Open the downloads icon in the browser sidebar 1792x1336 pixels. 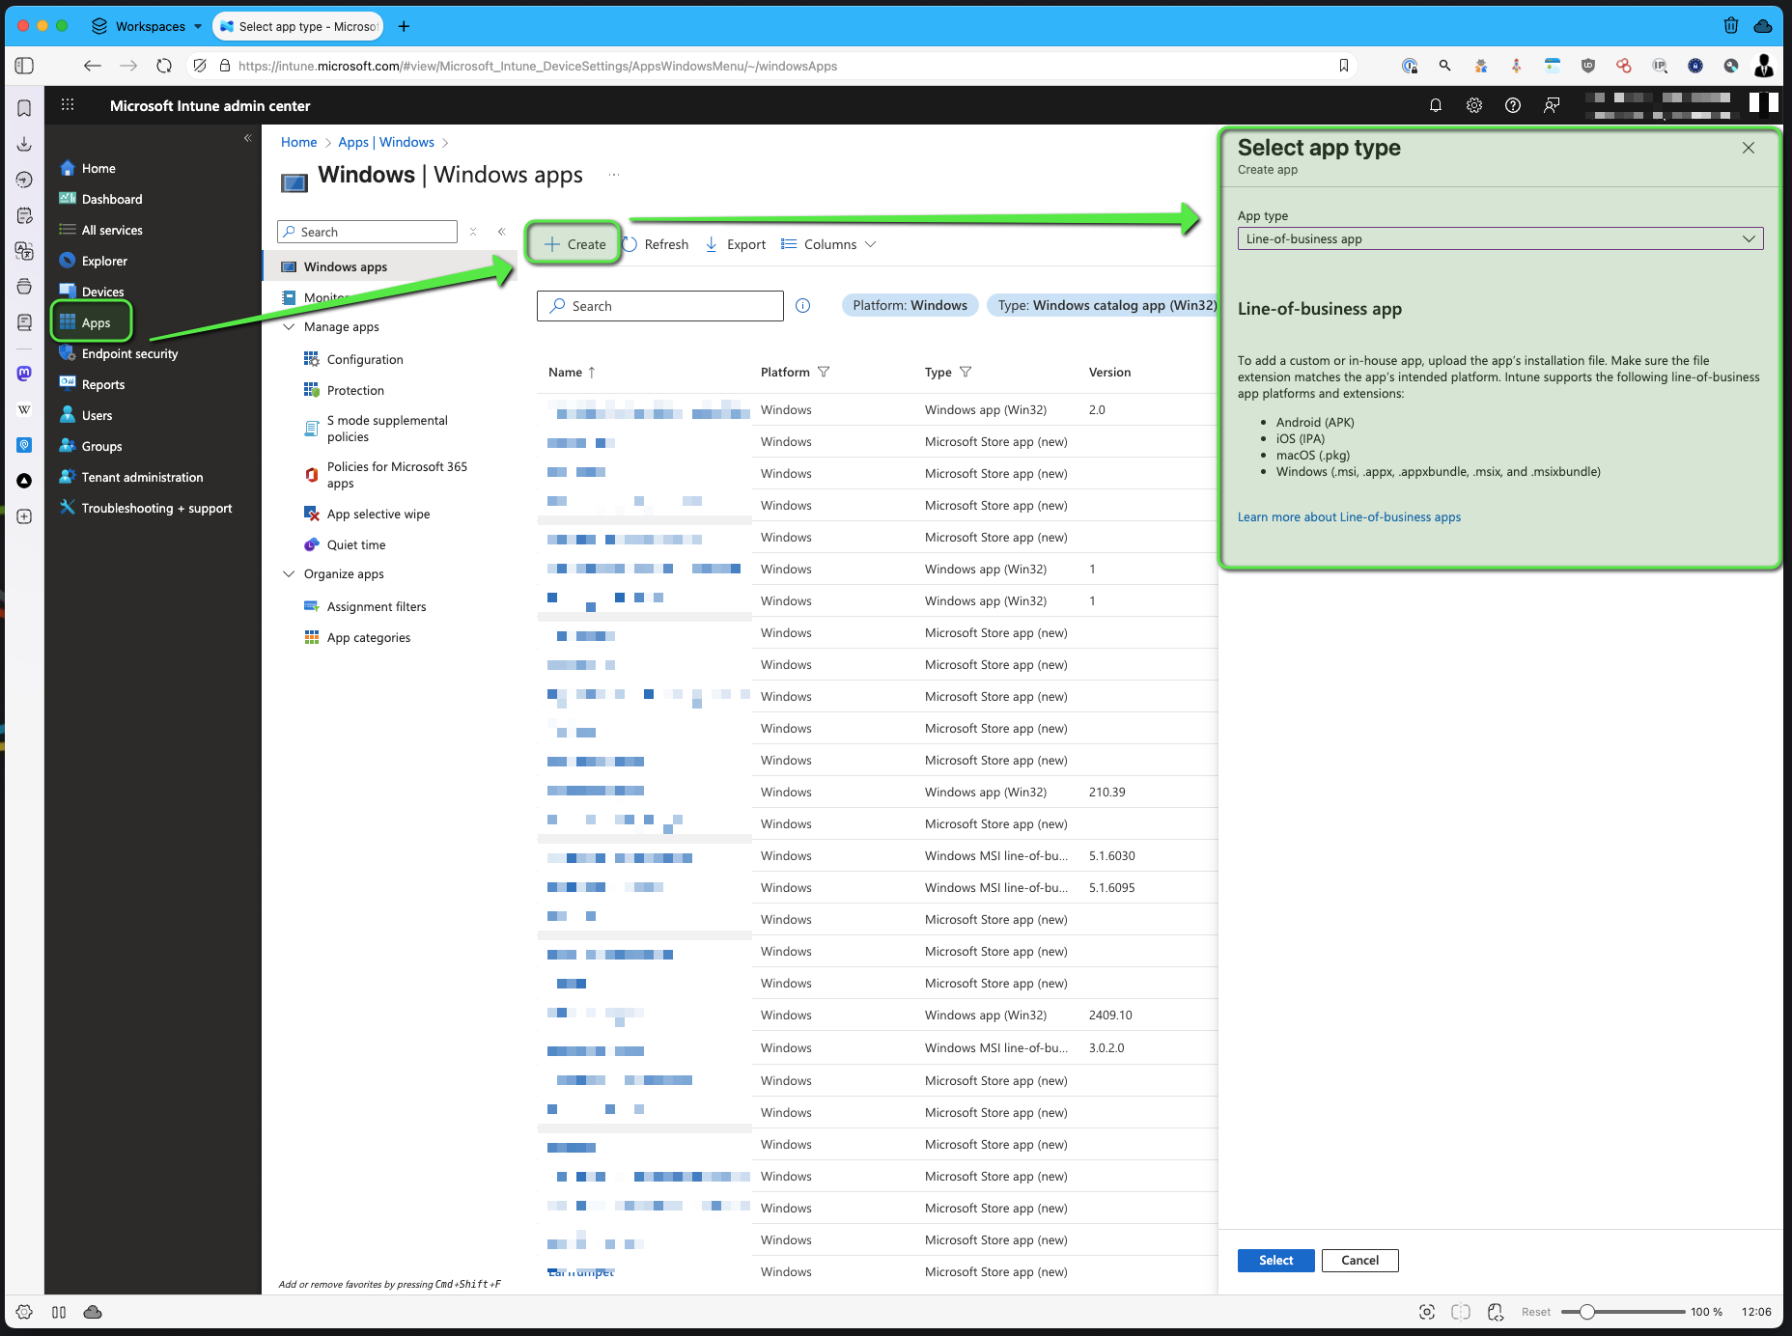24,144
